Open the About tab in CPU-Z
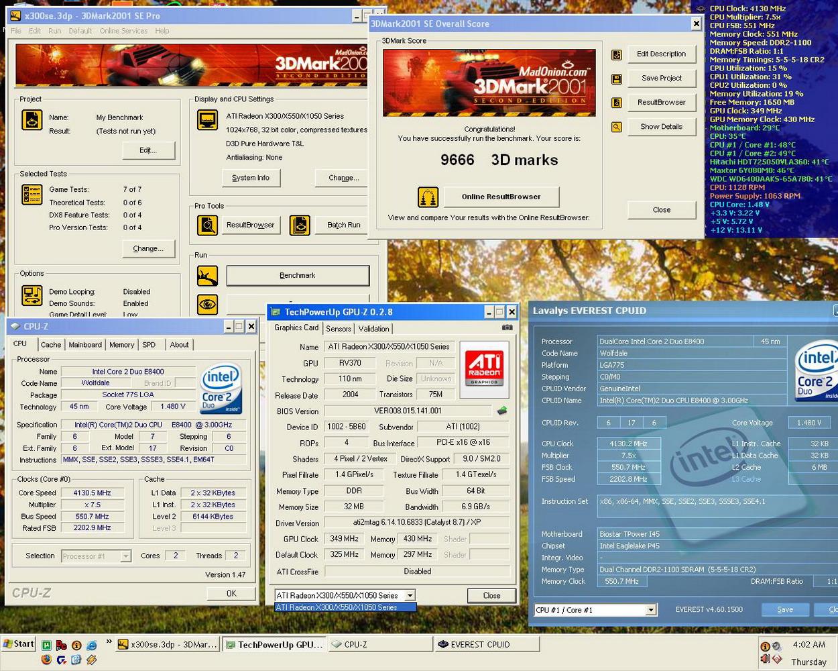The image size is (838, 671). (x=179, y=345)
